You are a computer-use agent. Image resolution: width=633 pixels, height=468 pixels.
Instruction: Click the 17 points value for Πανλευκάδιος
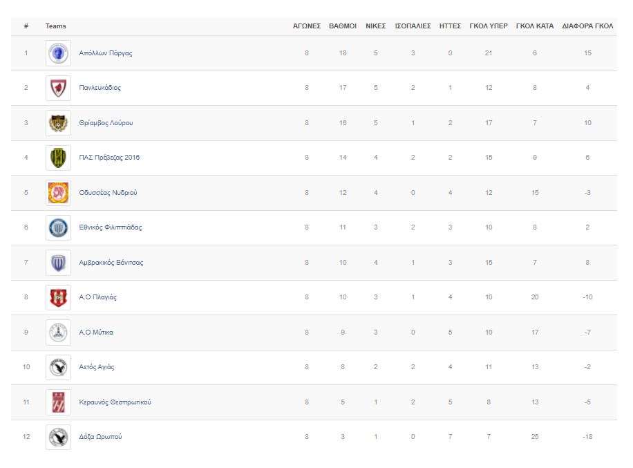click(x=343, y=88)
